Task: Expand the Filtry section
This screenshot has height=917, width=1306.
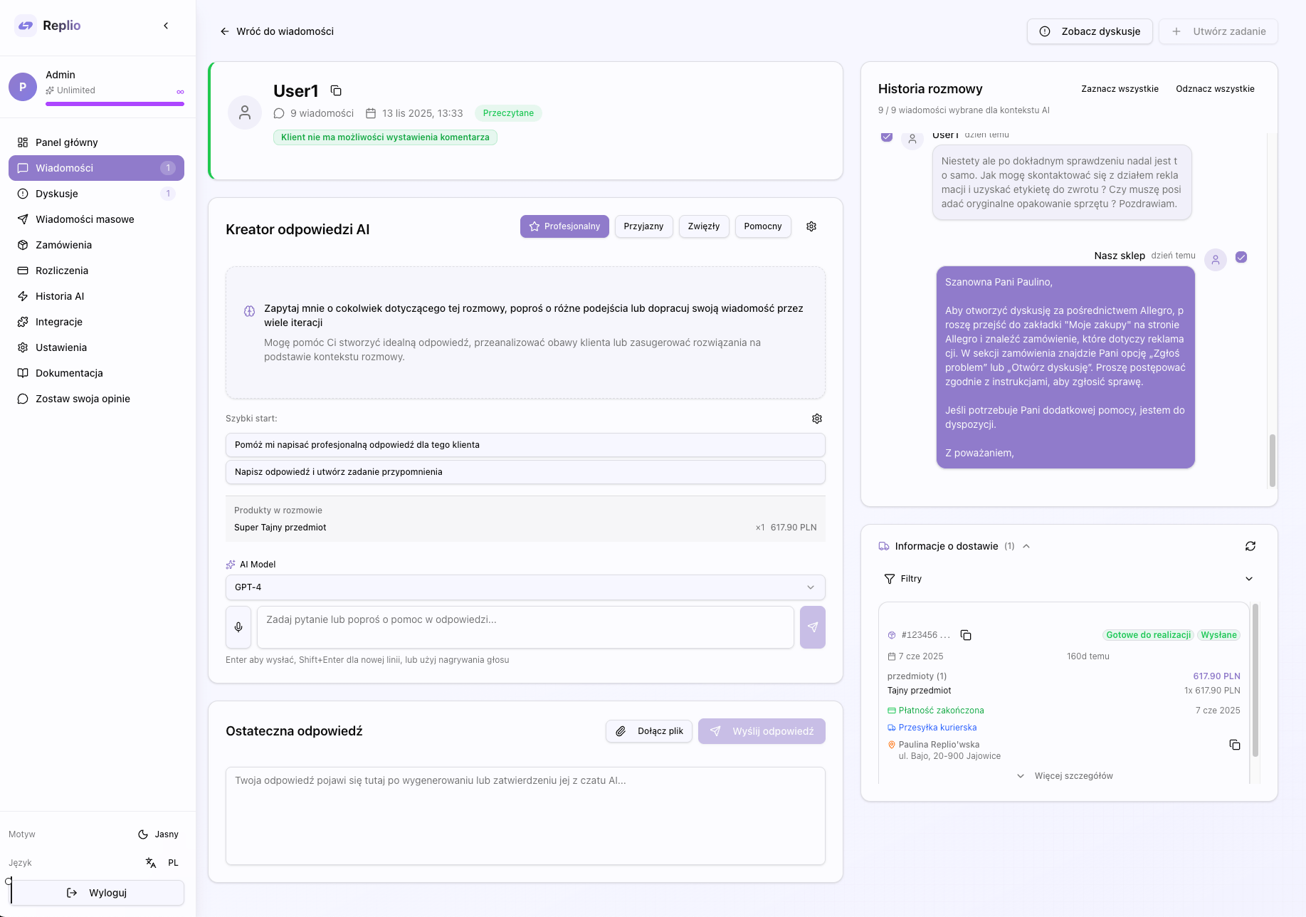Action: pos(1068,578)
